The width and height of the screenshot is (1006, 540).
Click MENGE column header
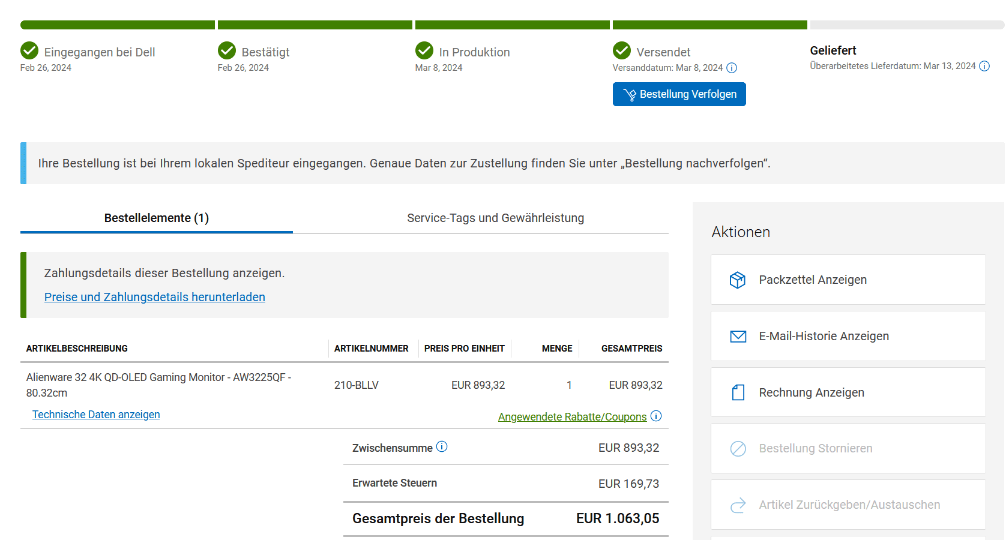[557, 349]
